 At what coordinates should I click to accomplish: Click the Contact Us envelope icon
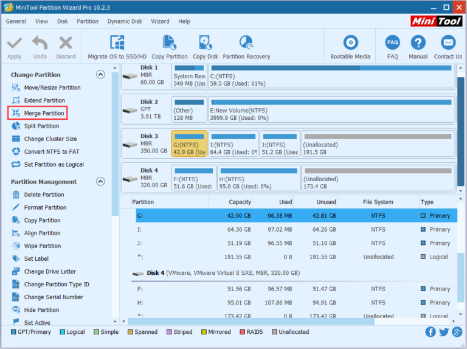coord(448,43)
